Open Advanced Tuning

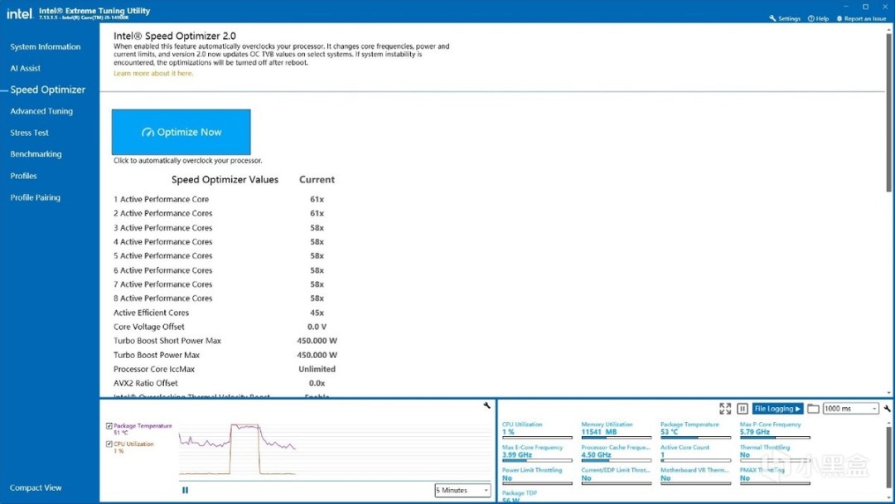(41, 111)
